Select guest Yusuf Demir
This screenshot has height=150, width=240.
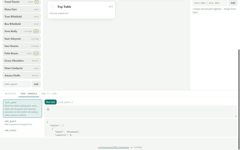coord(21,2)
